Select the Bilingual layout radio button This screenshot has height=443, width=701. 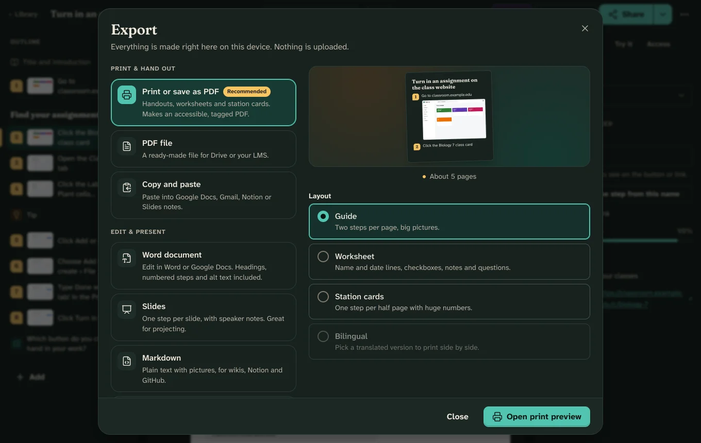coord(323,336)
